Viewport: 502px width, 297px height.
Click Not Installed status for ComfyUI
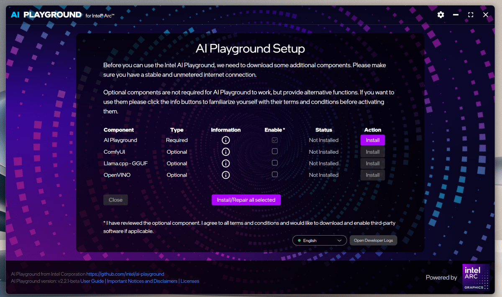coord(324,152)
